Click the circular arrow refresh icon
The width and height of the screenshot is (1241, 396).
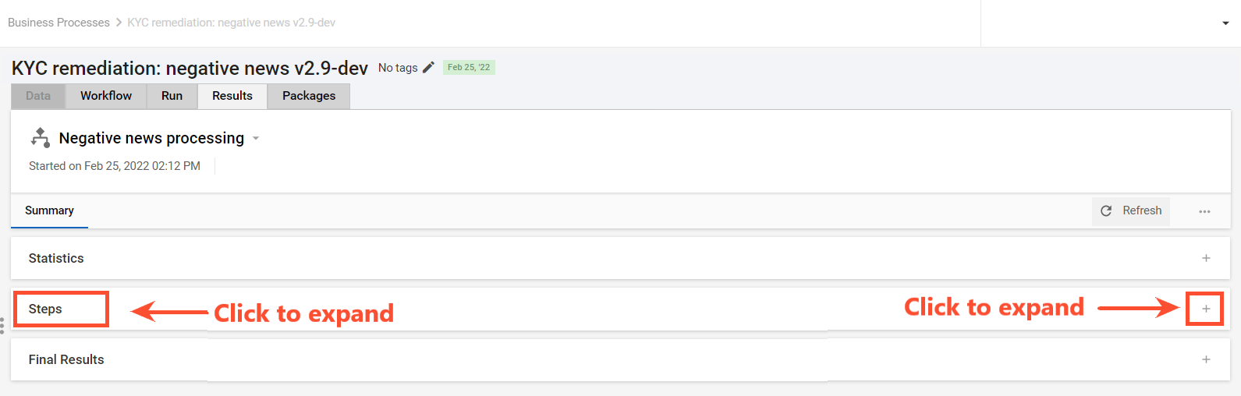[1106, 211]
